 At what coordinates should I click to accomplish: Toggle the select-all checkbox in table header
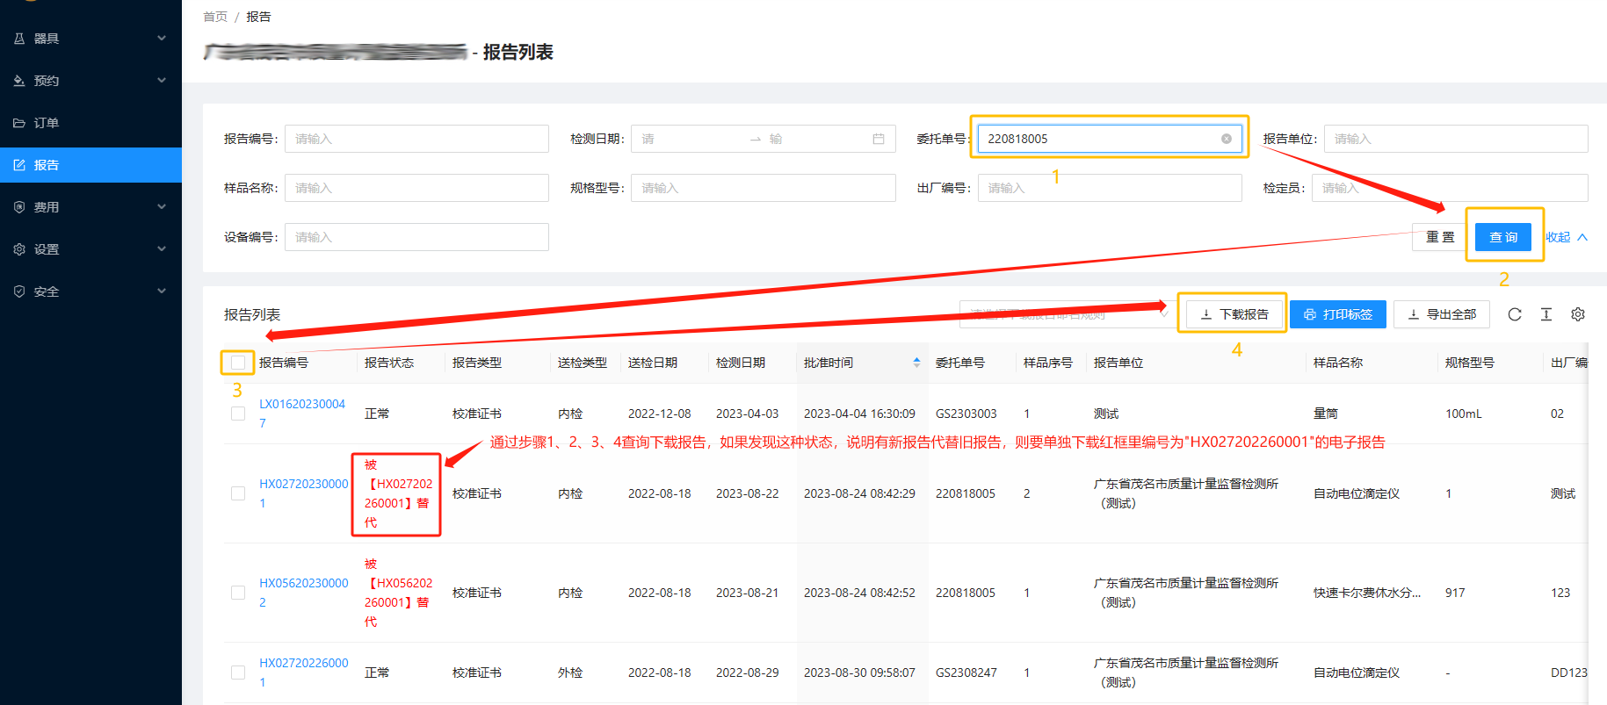pos(237,363)
